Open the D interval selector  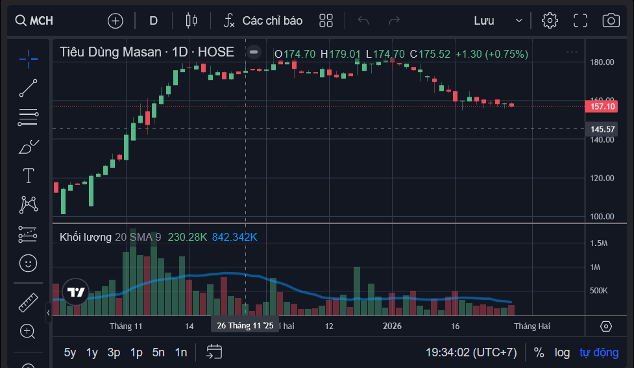coord(153,20)
